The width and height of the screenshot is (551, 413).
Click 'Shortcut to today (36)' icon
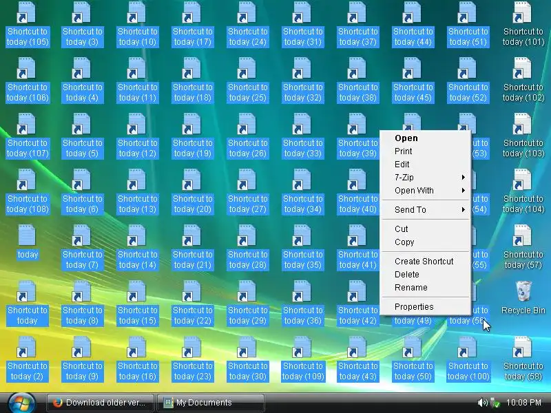(303, 304)
